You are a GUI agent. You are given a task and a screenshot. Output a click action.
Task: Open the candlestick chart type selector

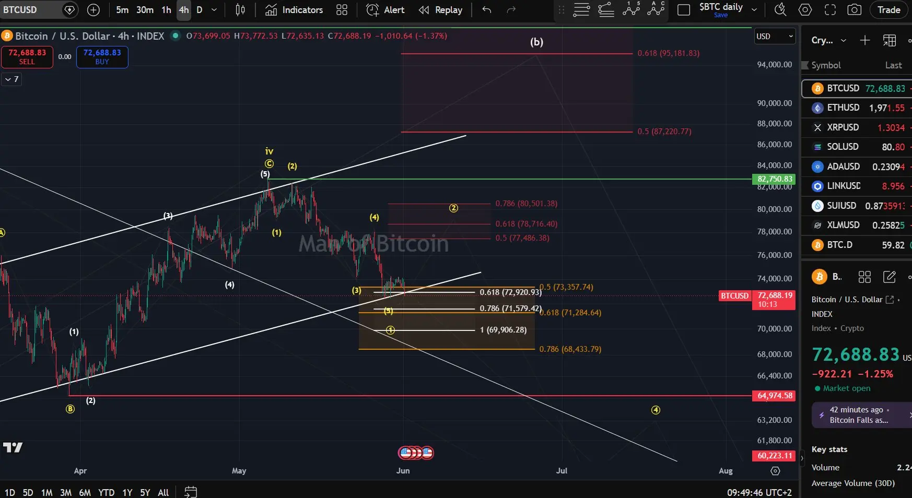(x=240, y=10)
